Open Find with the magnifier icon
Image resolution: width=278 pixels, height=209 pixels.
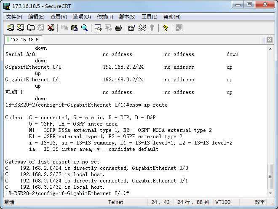pyautogui.click(x=84, y=28)
